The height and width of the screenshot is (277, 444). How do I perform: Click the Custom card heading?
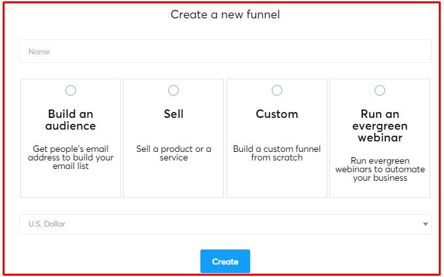pos(276,114)
